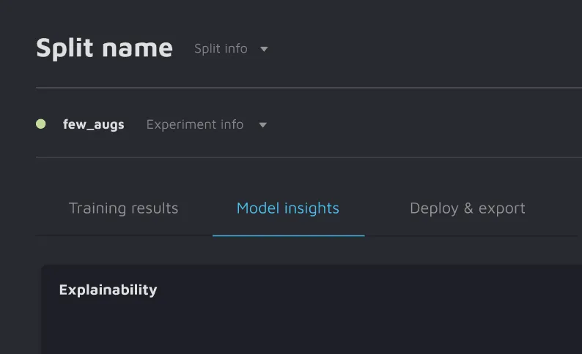Click the Split info label text
The width and height of the screenshot is (582, 354).
coord(221,49)
